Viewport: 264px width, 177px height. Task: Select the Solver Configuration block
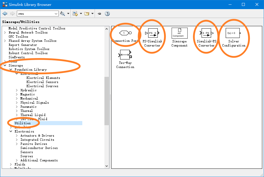point(234,37)
